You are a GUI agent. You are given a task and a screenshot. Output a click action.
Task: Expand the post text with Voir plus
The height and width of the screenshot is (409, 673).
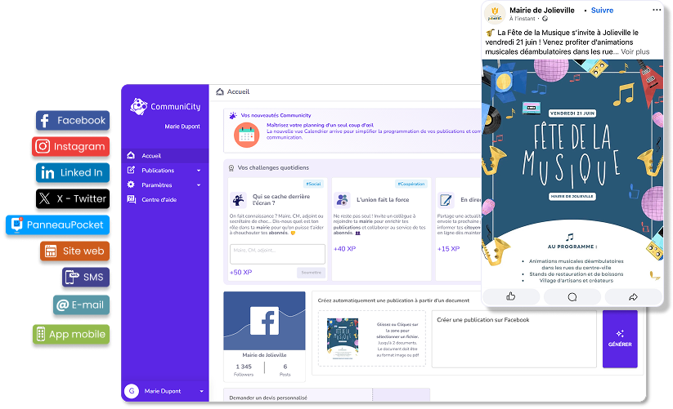[635, 51]
